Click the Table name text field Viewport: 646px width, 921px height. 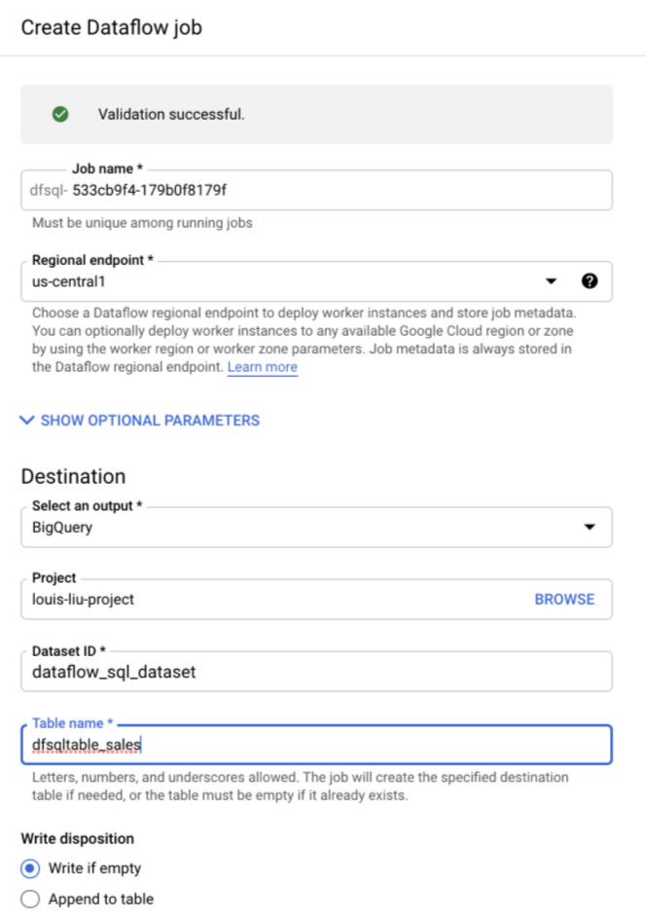coord(316,745)
